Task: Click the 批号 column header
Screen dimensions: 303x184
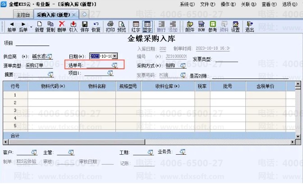Action: [x=228, y=86]
